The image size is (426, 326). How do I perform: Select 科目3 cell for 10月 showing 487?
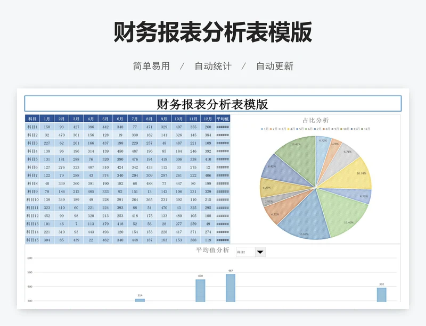[178, 143]
